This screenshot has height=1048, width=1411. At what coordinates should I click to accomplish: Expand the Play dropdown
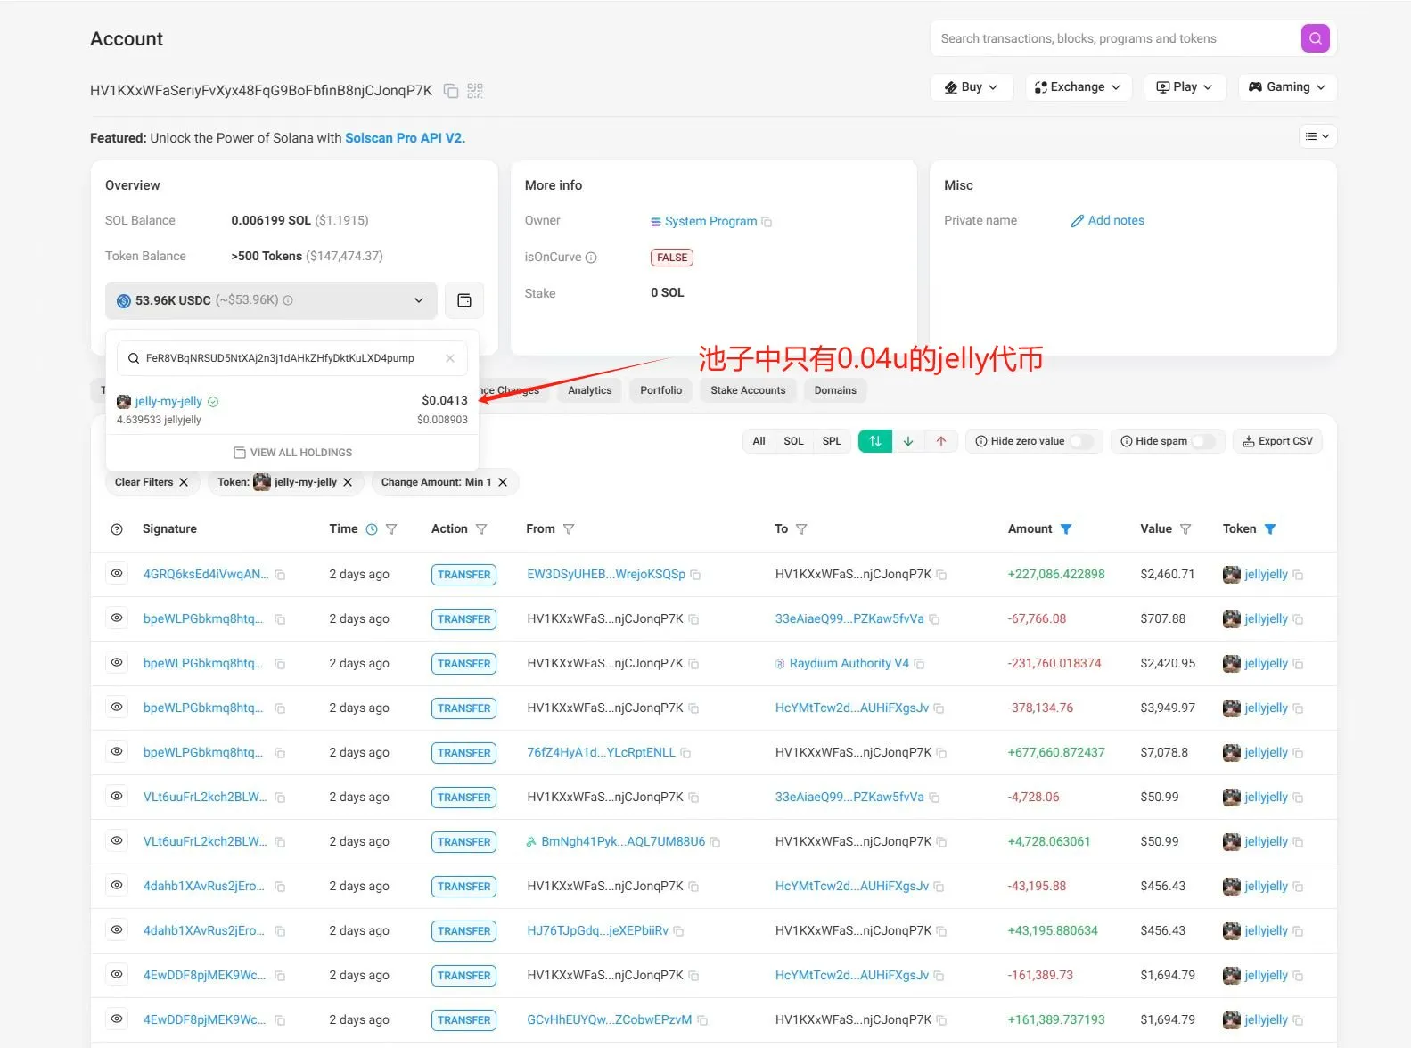[1185, 87]
